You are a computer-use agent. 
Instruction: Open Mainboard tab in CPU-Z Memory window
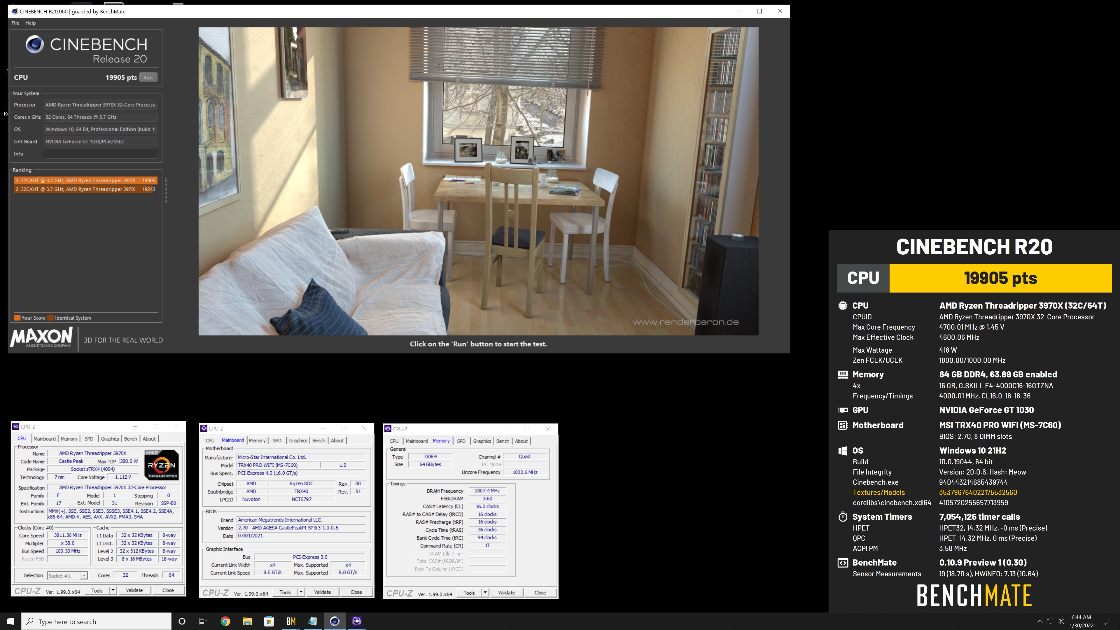click(x=416, y=441)
